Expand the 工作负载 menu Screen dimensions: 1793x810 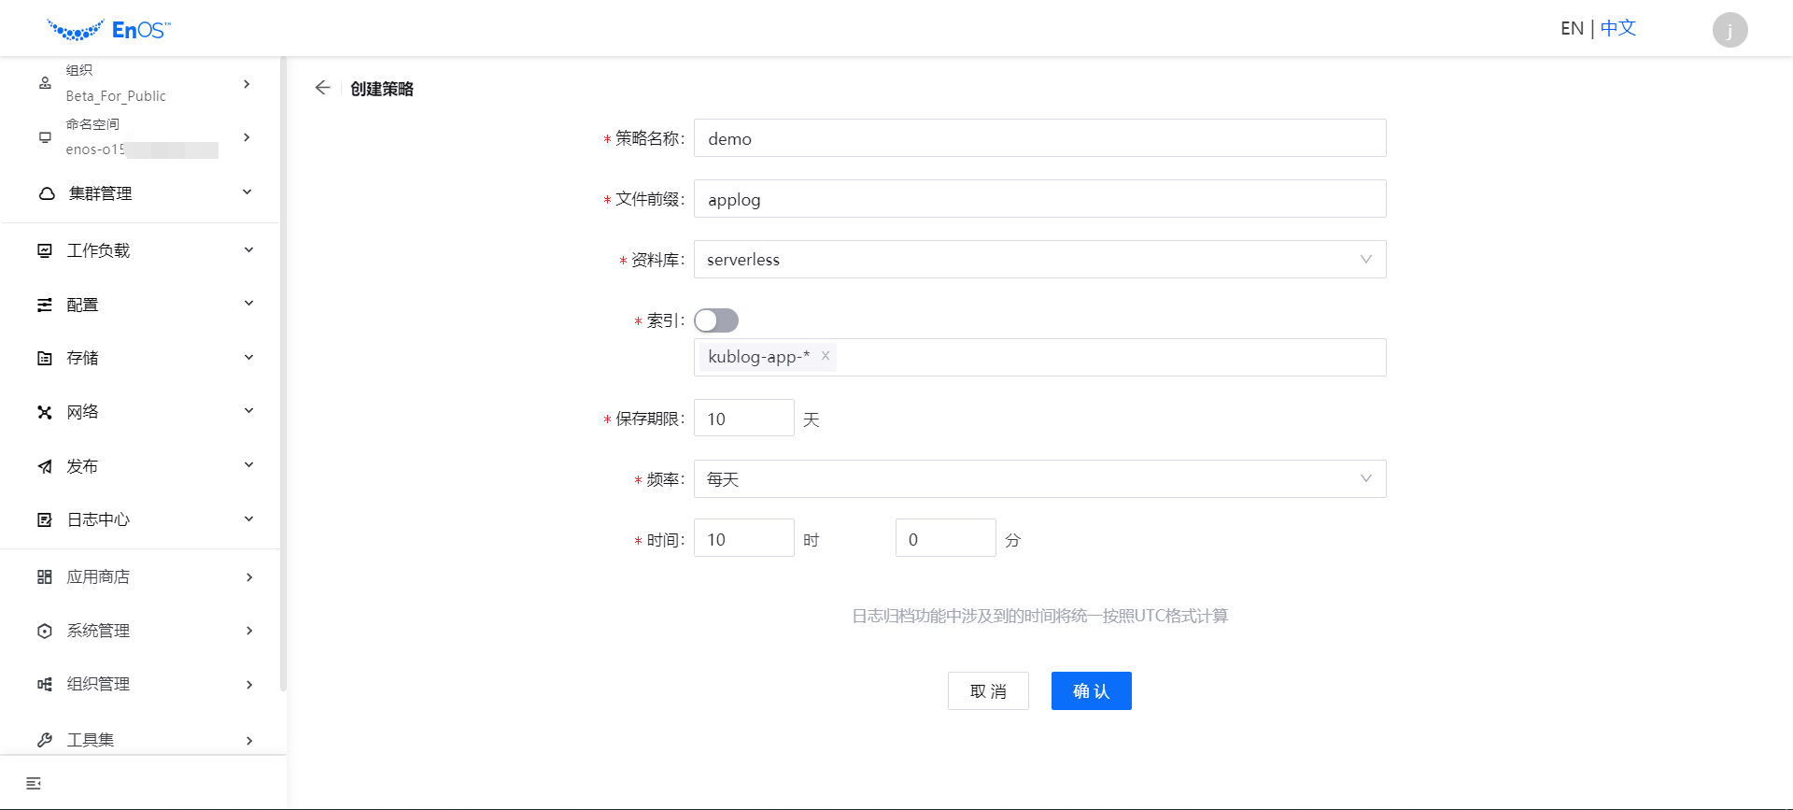tap(140, 250)
